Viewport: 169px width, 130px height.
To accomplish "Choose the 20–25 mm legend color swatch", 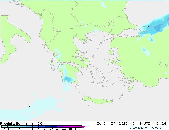I will click(x=47, y=127).
